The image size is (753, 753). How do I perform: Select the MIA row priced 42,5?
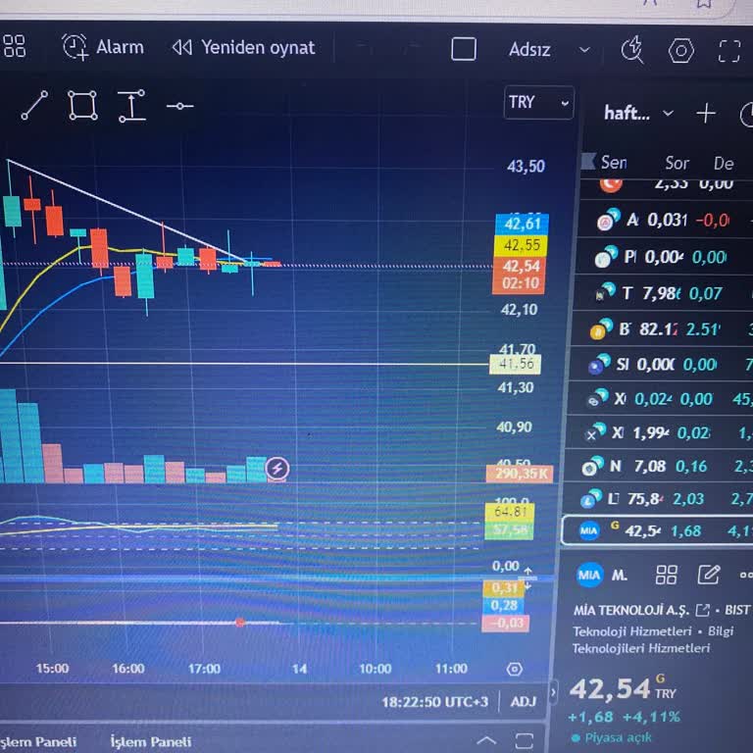[x=657, y=530]
